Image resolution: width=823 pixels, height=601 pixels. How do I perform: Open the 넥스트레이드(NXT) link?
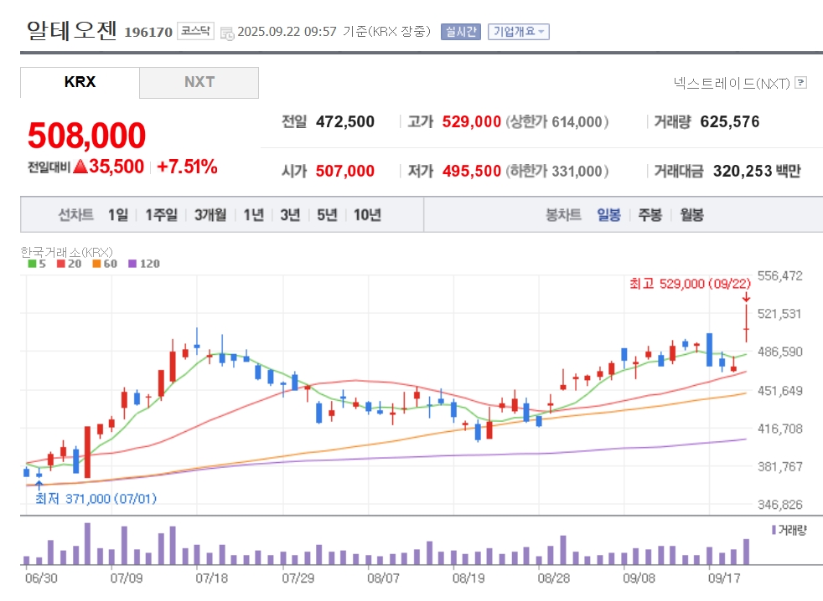click(x=732, y=83)
